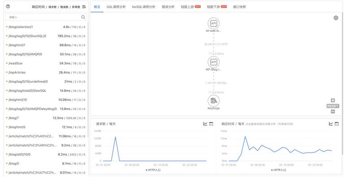Image resolution: width=350 pixels, height=178 pixels.
Task: Select the /article/match/%C3%A7%C2% row
Action: coord(46,173)
